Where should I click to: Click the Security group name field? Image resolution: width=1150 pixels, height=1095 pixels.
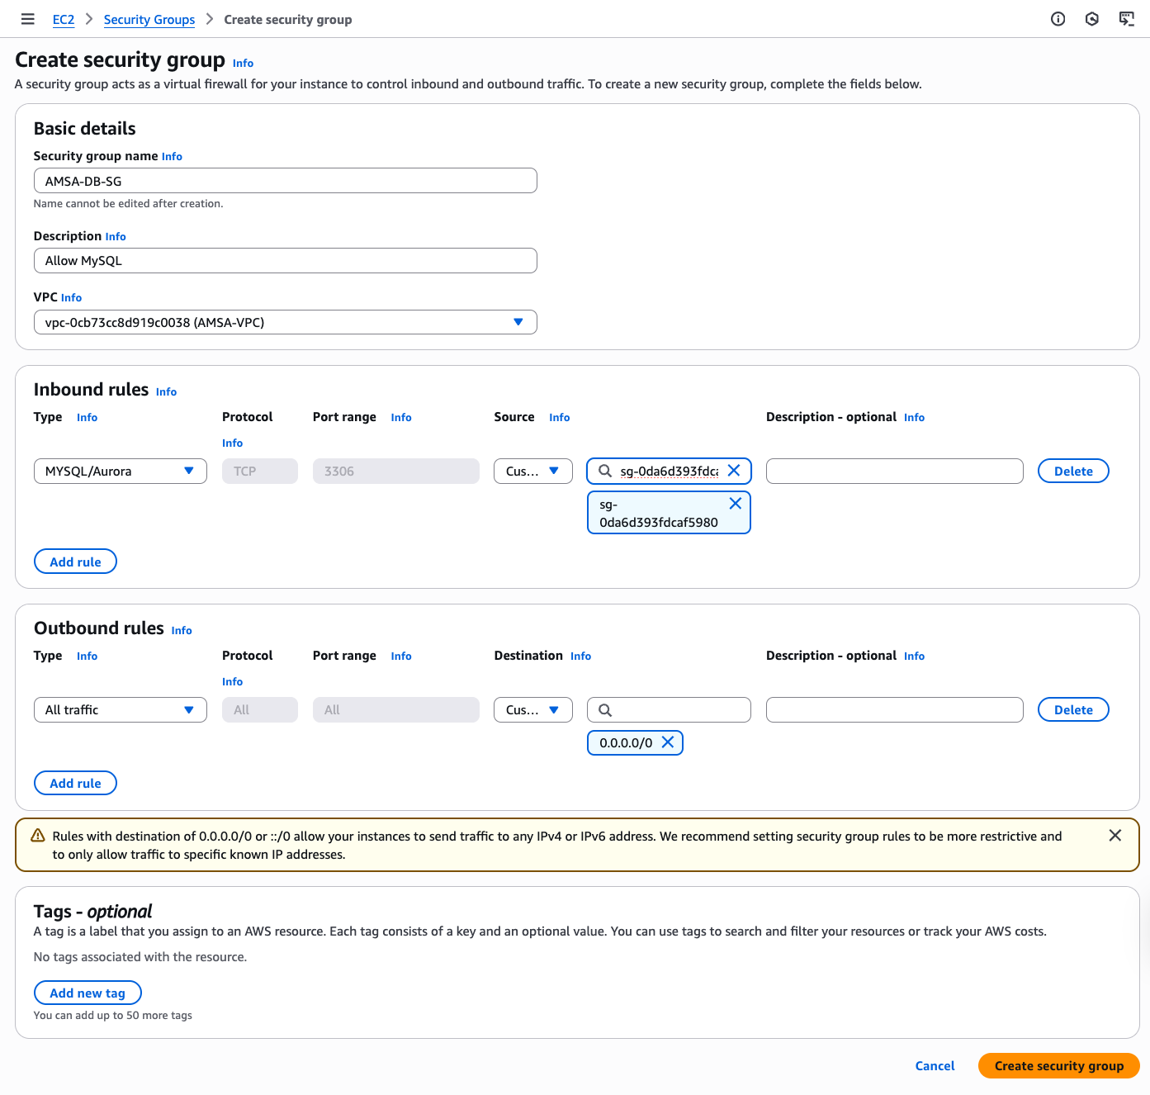[285, 181]
